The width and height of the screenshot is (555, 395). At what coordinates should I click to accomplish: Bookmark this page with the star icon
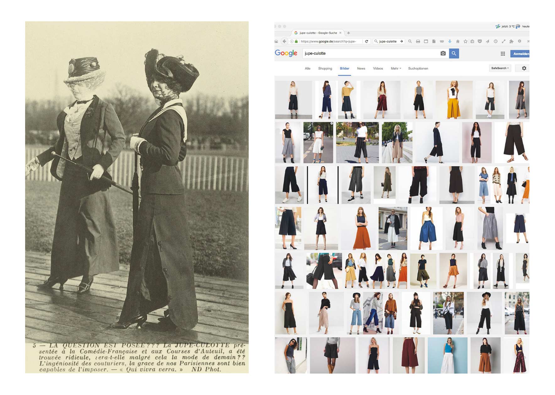point(465,41)
